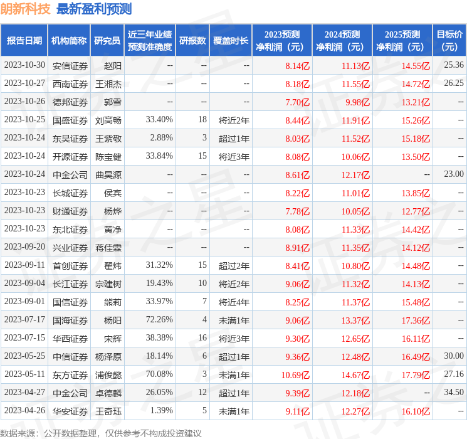Select analyst 王湘杰
This screenshot has height=439, width=467.
108,84
